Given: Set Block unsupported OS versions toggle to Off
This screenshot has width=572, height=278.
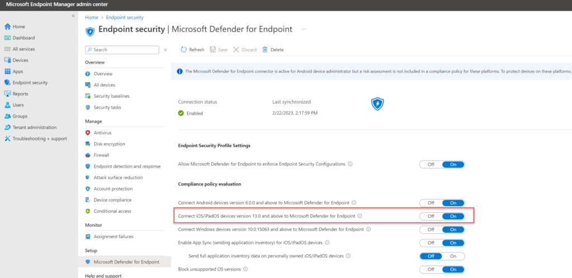Looking at the screenshot, I should coord(431,270).
